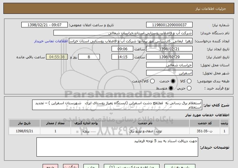Image resolution: width=238 pixels, height=168 pixels.
Task: Click the need date cell 1398/05/21
Action: pyautogui.click(x=24, y=131)
